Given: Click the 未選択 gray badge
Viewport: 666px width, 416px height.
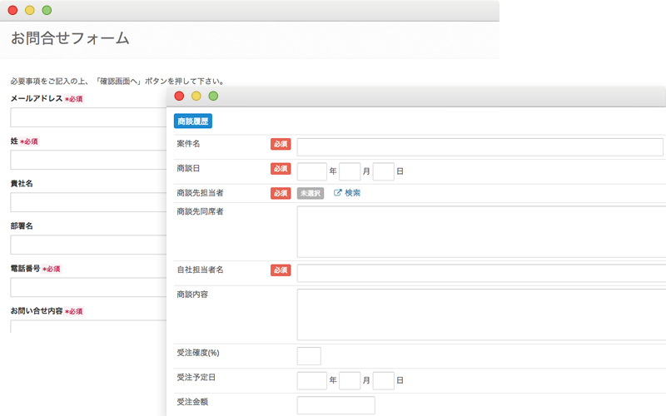Looking at the screenshot, I should point(311,193).
